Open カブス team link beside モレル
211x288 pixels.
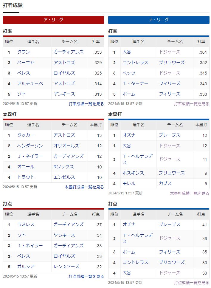pos(165,183)
